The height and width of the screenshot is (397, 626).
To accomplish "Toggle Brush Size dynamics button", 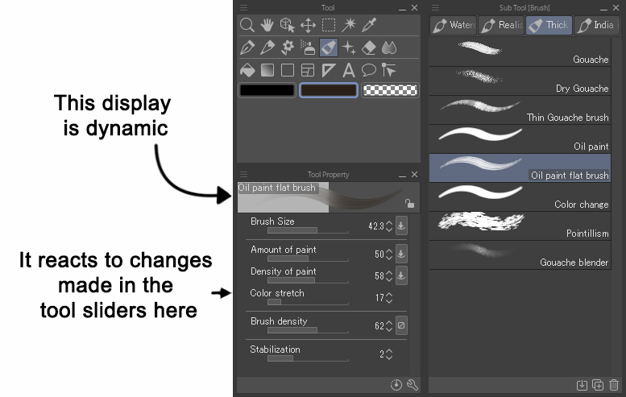I will click(x=401, y=226).
